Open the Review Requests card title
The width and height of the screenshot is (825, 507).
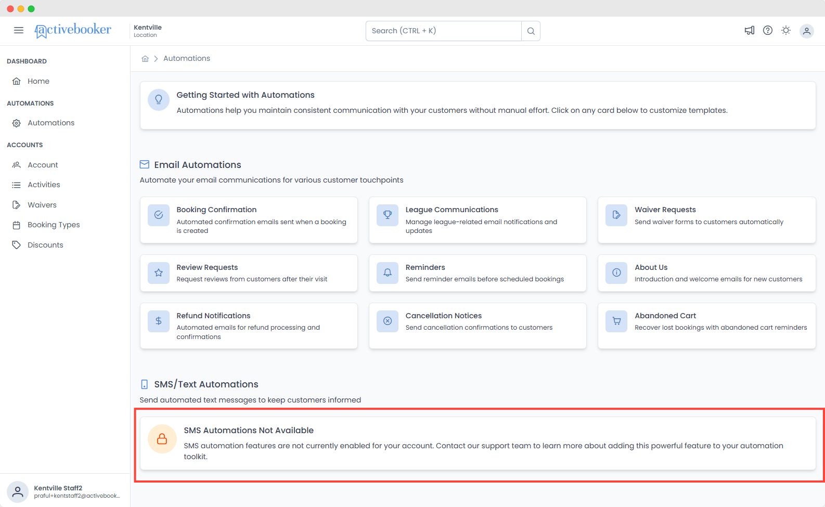coord(207,267)
